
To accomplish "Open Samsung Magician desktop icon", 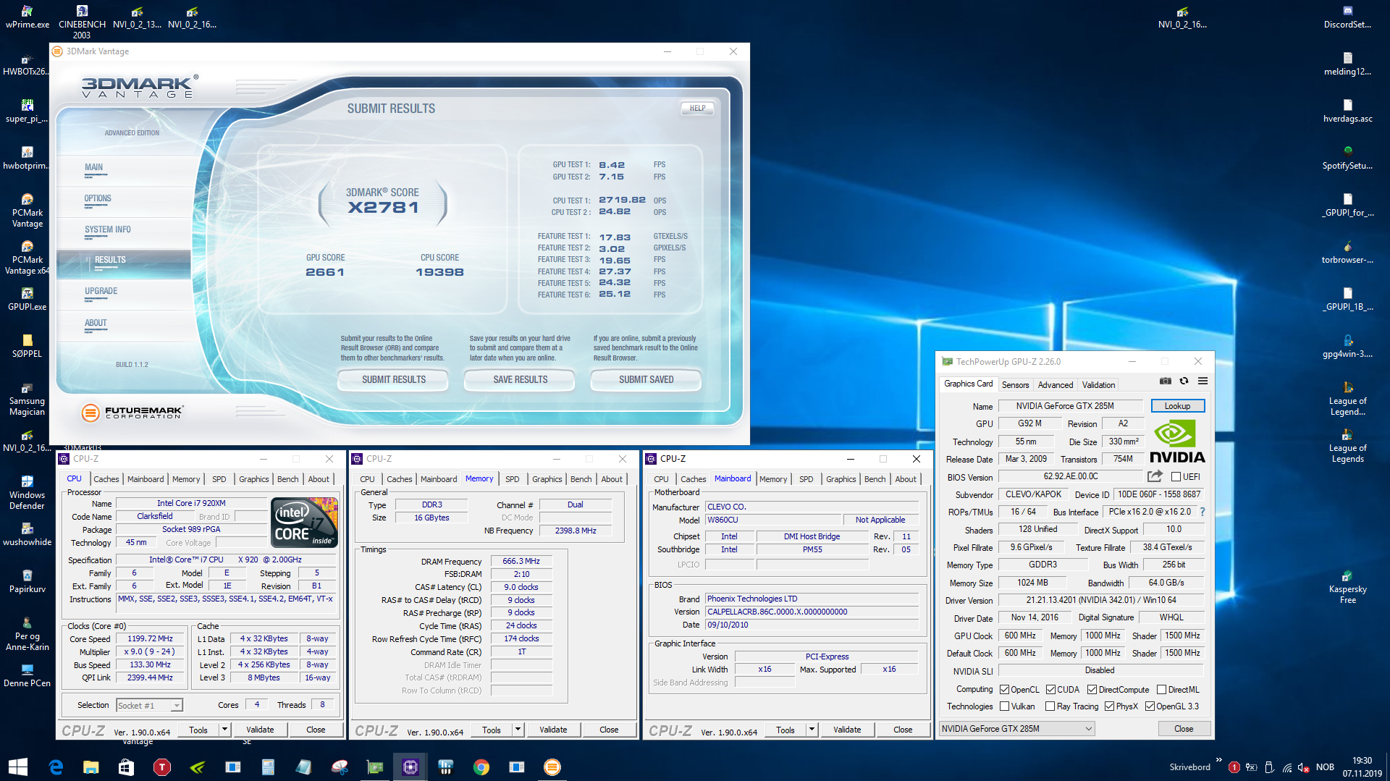I will [28, 398].
